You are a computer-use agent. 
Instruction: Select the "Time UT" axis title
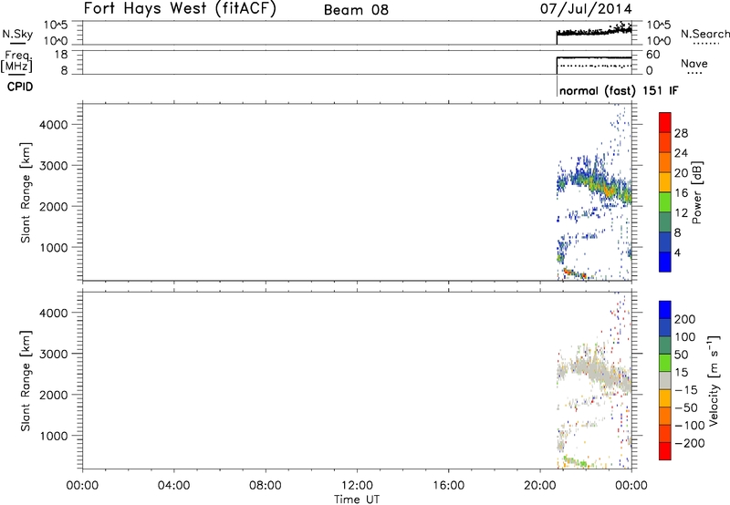pos(357,500)
